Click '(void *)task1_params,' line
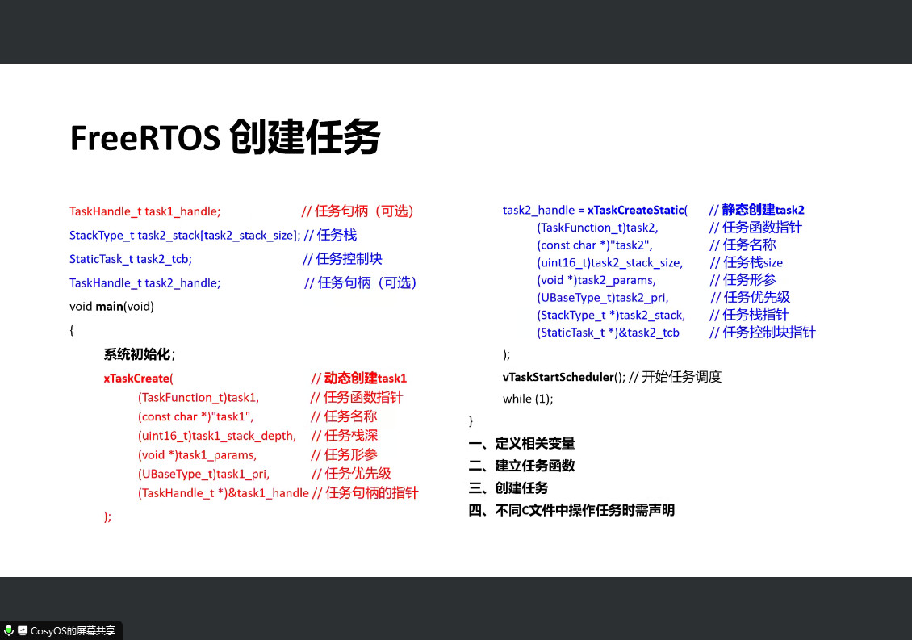 pos(197,455)
